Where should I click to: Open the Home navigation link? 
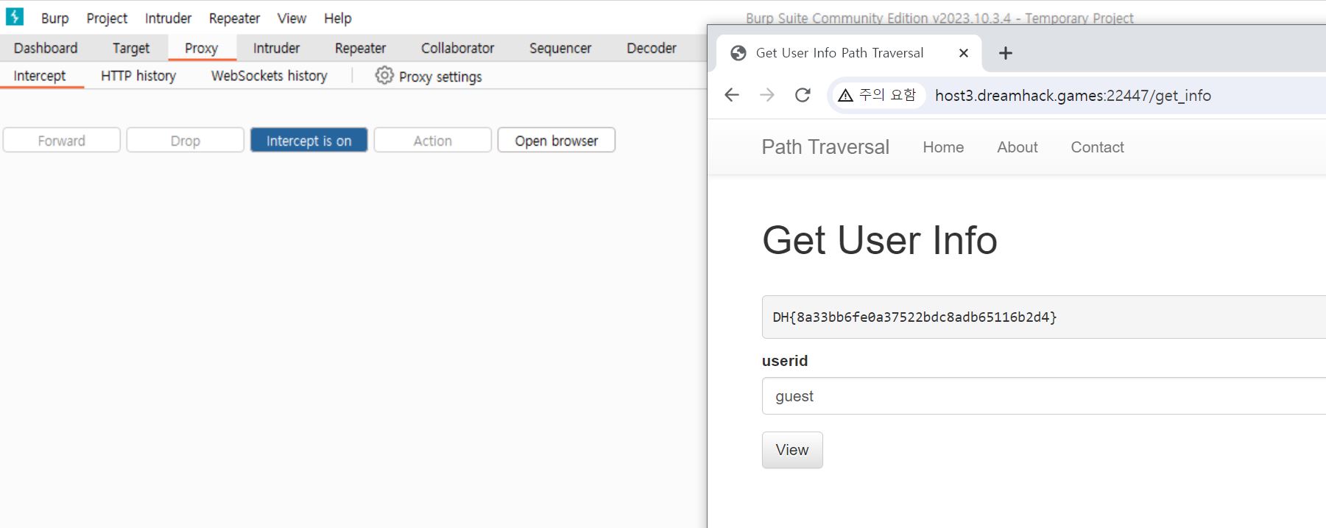click(x=943, y=147)
